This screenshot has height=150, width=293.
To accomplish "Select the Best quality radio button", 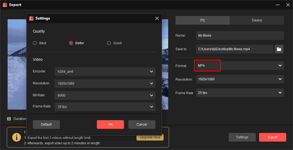I will [x=35, y=43].
